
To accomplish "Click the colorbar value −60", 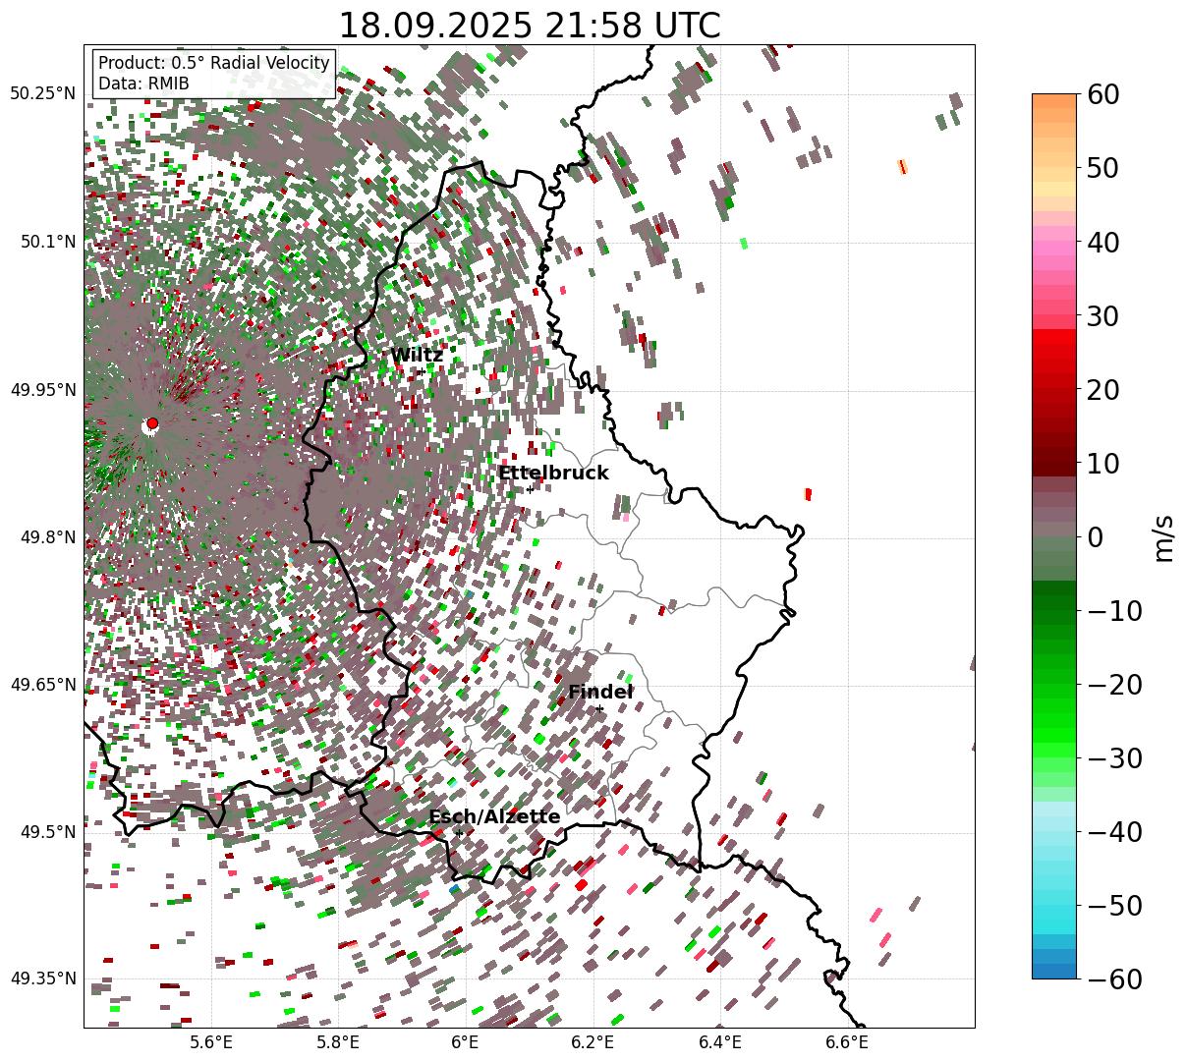I will click(x=1114, y=978).
